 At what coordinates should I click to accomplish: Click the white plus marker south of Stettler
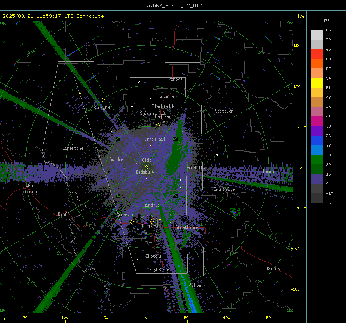pos(217,154)
